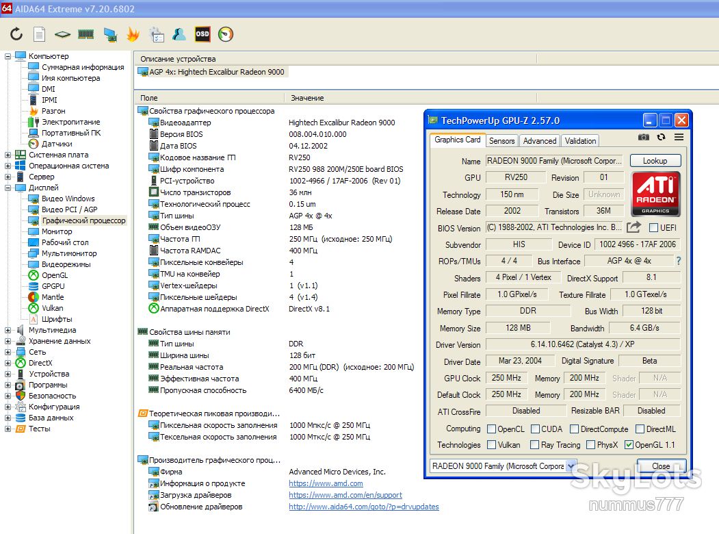
Task: Open the Report toolbar icon in AIDA64
Action: (x=40, y=34)
